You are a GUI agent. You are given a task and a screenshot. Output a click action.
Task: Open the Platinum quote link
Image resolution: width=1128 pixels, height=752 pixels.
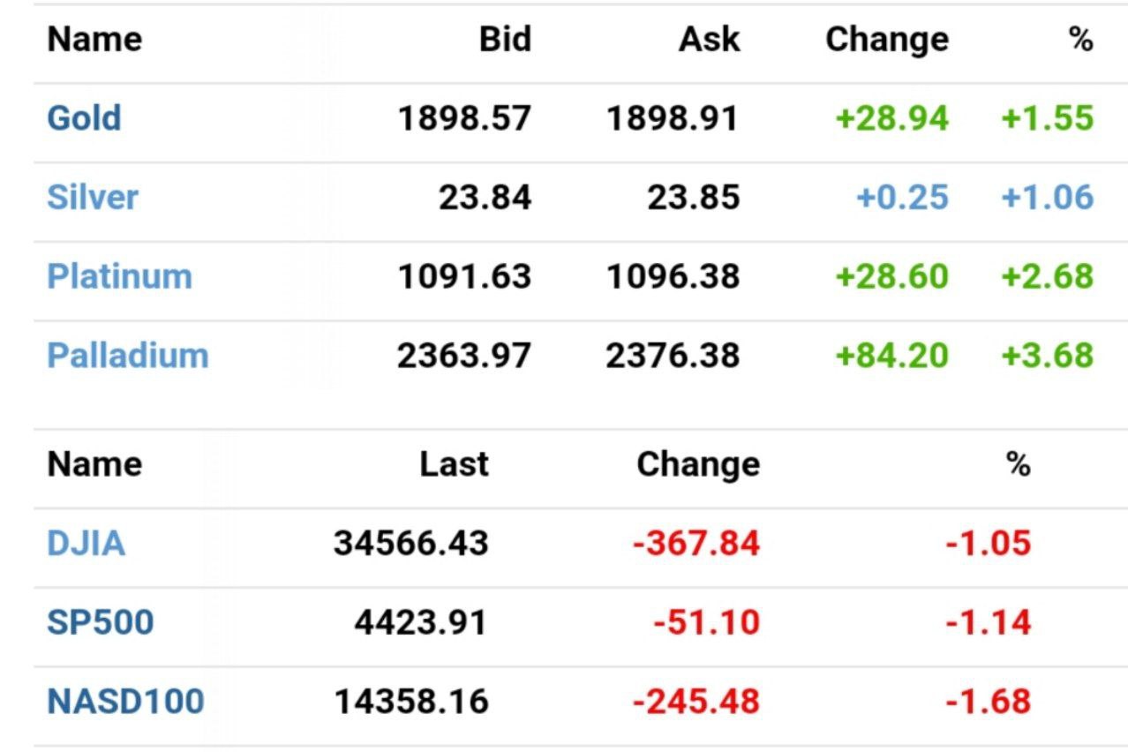point(119,276)
